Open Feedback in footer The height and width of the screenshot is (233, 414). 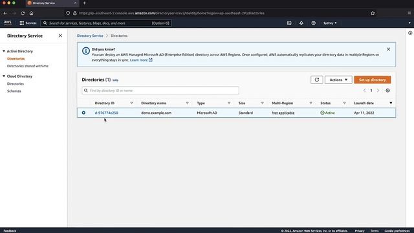[x=10, y=230]
